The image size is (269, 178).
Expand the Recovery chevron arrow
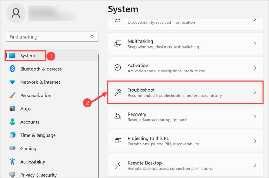(x=255, y=117)
